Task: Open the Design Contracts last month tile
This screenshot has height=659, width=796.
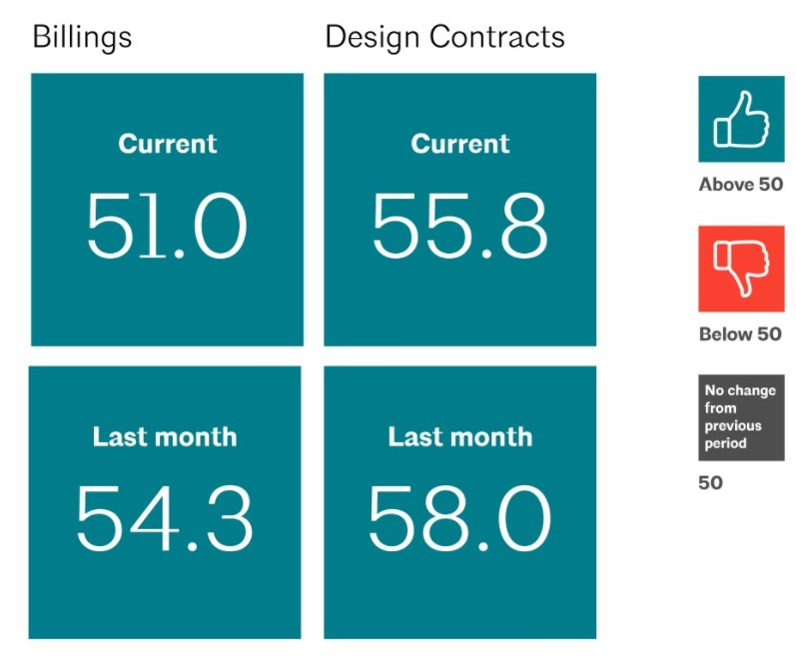Action: 459,594
